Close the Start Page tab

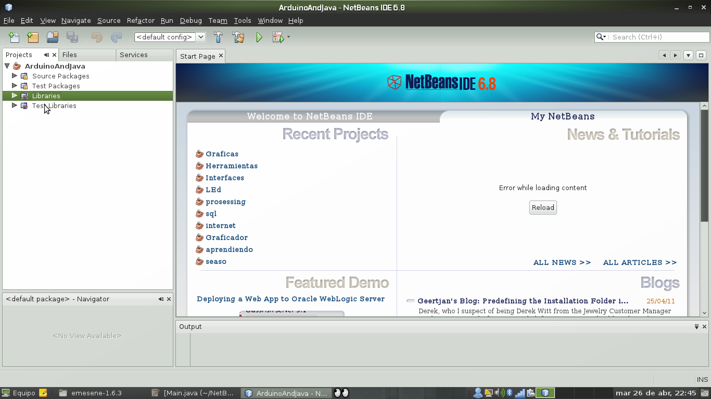(x=221, y=56)
